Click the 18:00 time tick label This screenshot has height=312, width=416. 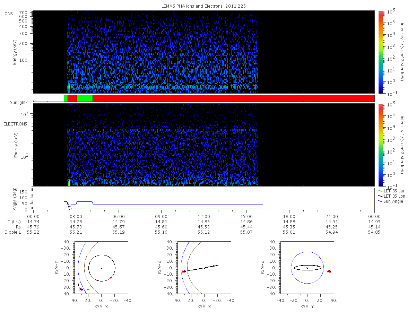[289, 217]
